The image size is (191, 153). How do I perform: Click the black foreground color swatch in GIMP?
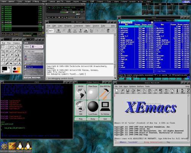coord(5,69)
